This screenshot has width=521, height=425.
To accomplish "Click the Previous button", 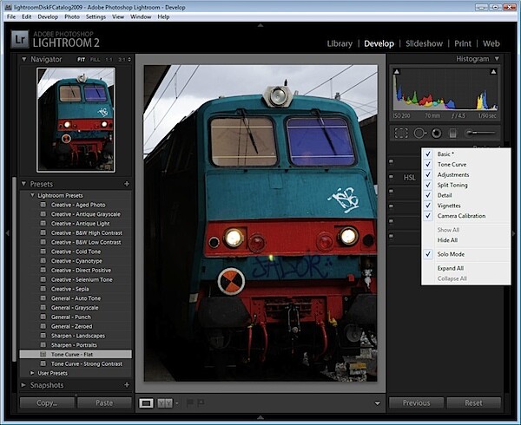I will tap(416, 402).
